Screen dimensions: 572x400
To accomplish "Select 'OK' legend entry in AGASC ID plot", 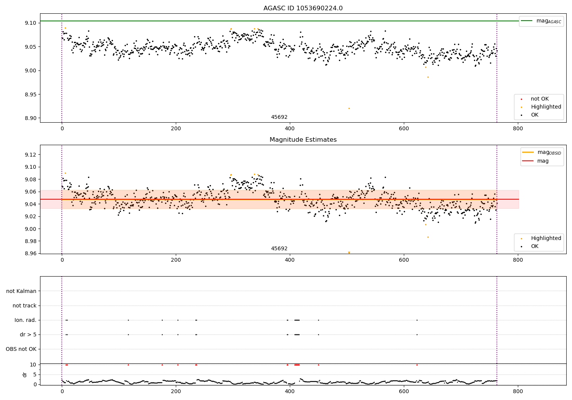I will pos(535,115).
